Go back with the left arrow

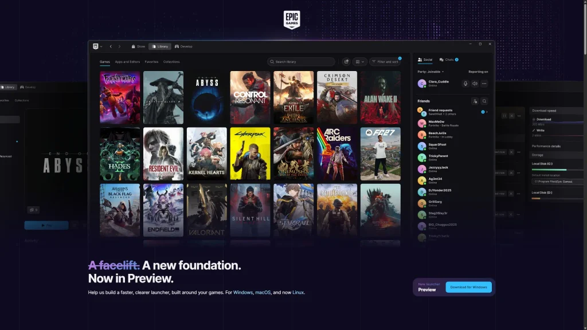[111, 46]
